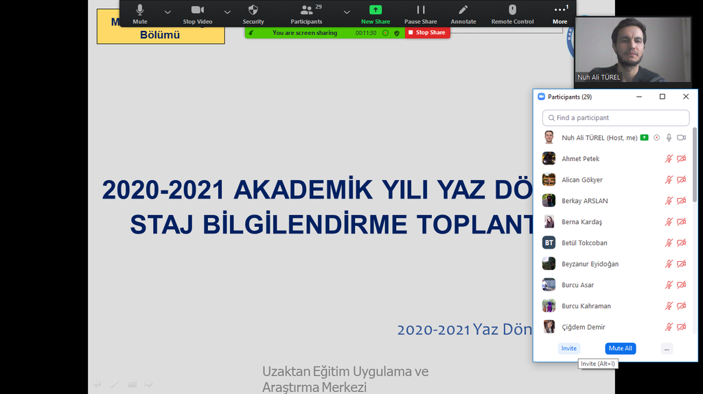
Task: Click host's recording indicator in list
Action: tap(656, 138)
